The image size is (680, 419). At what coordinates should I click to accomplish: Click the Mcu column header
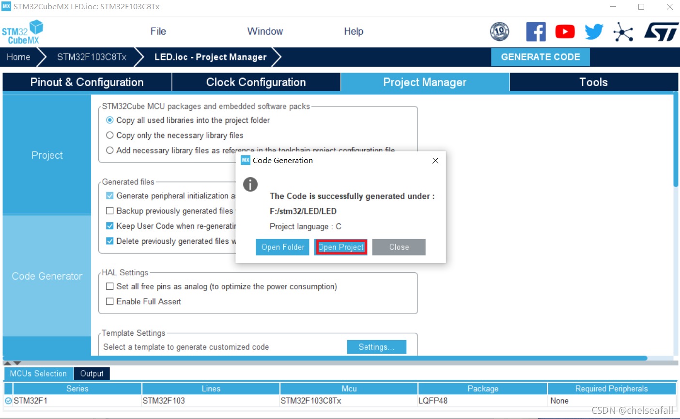coord(349,389)
